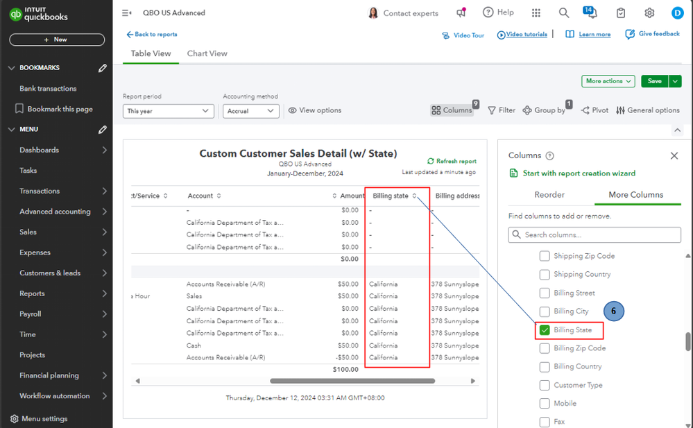Close the Columns panel
This screenshot has height=428, width=693.
[x=674, y=156]
